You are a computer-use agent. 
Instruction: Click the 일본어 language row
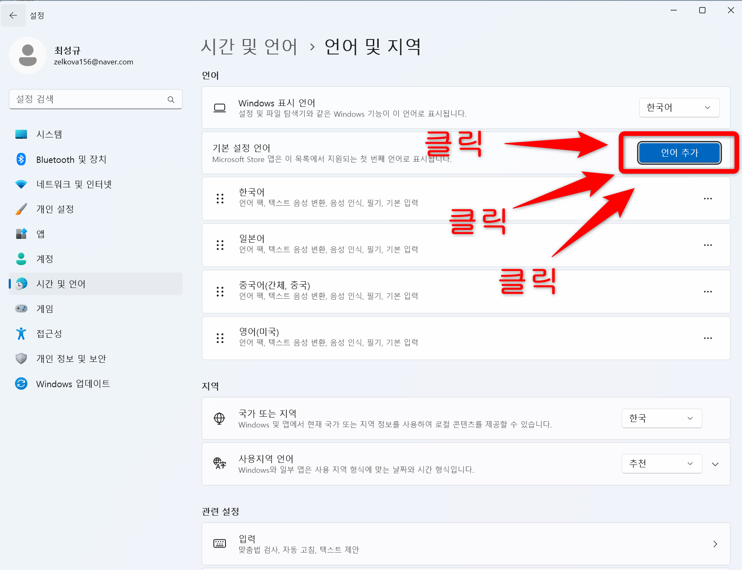coord(466,245)
